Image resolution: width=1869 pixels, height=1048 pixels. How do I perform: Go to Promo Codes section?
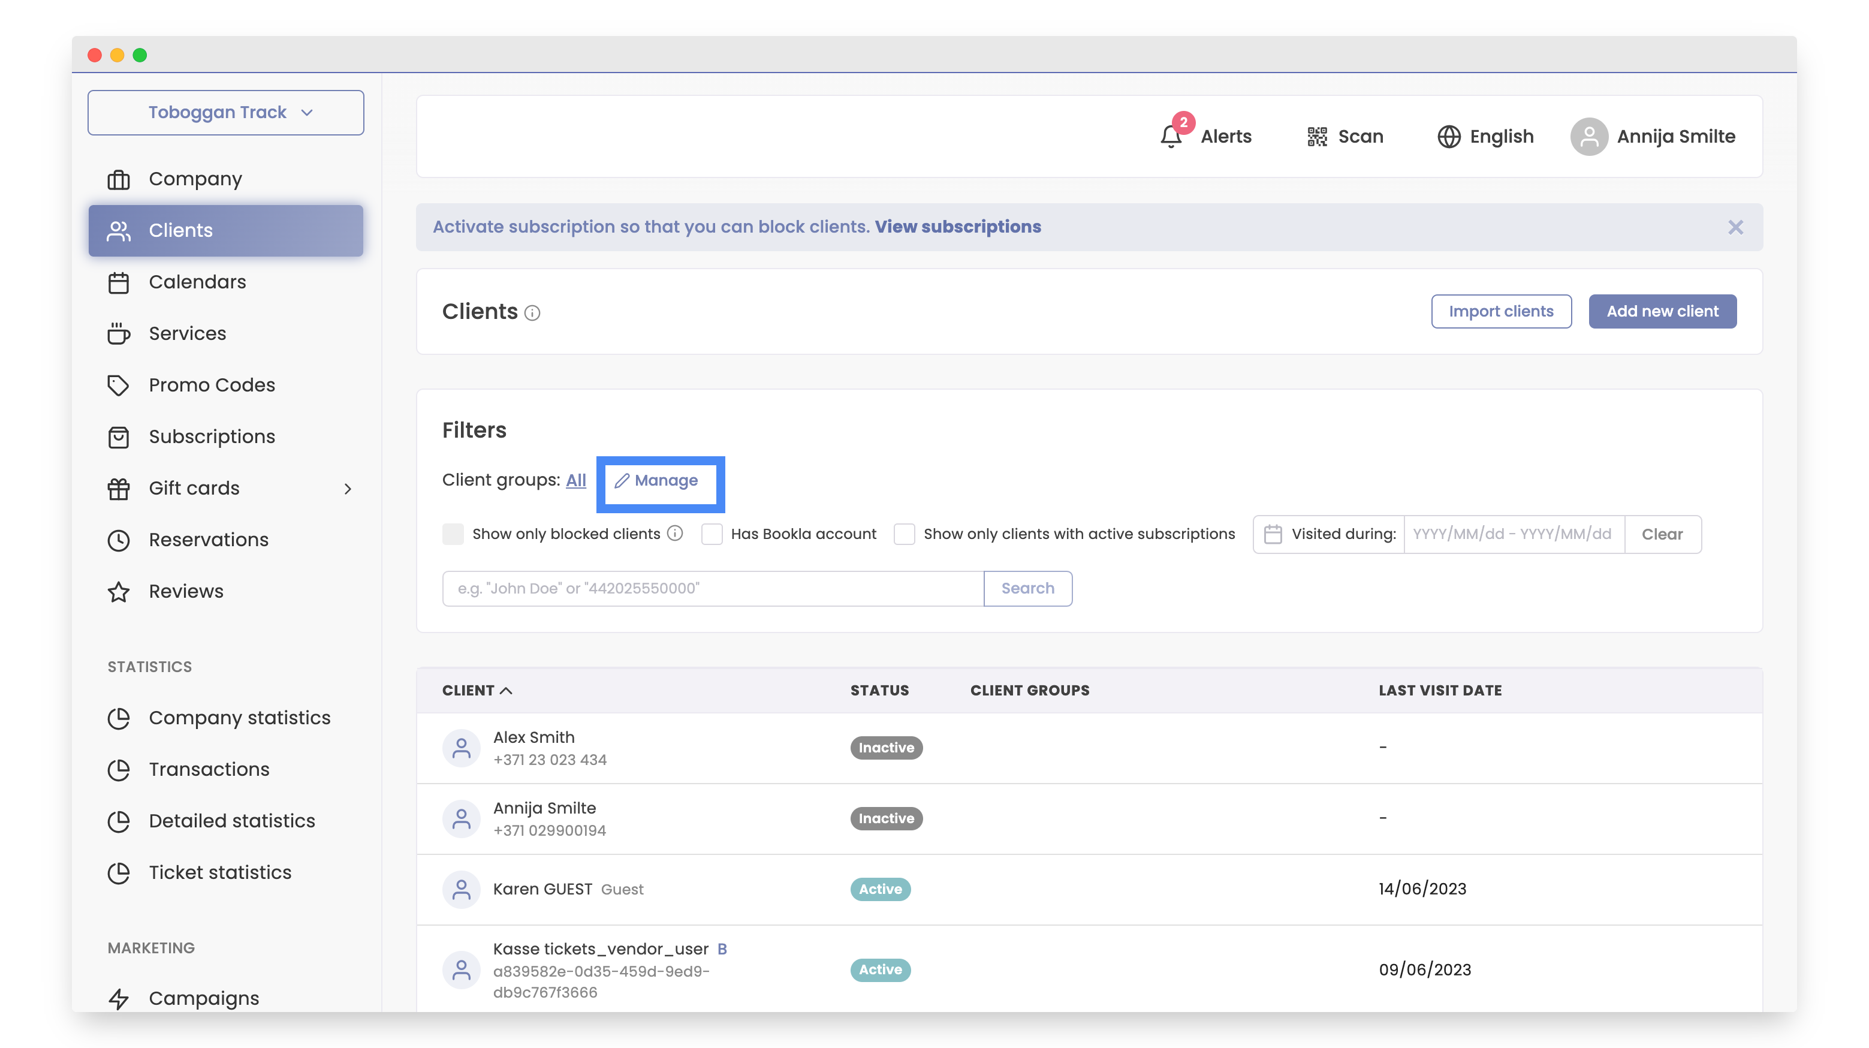[x=211, y=385]
